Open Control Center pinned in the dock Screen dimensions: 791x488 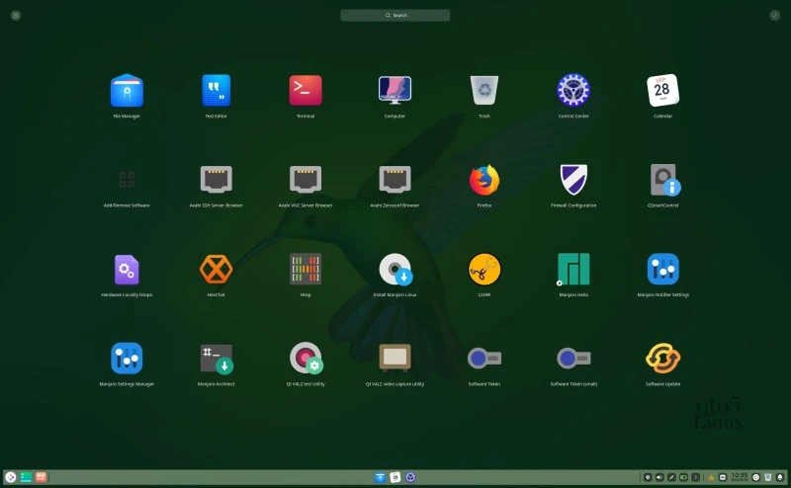[x=410, y=477]
